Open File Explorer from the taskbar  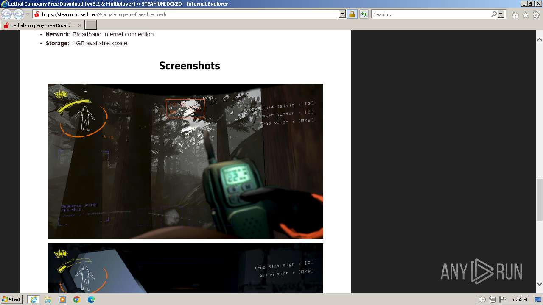coord(48,299)
